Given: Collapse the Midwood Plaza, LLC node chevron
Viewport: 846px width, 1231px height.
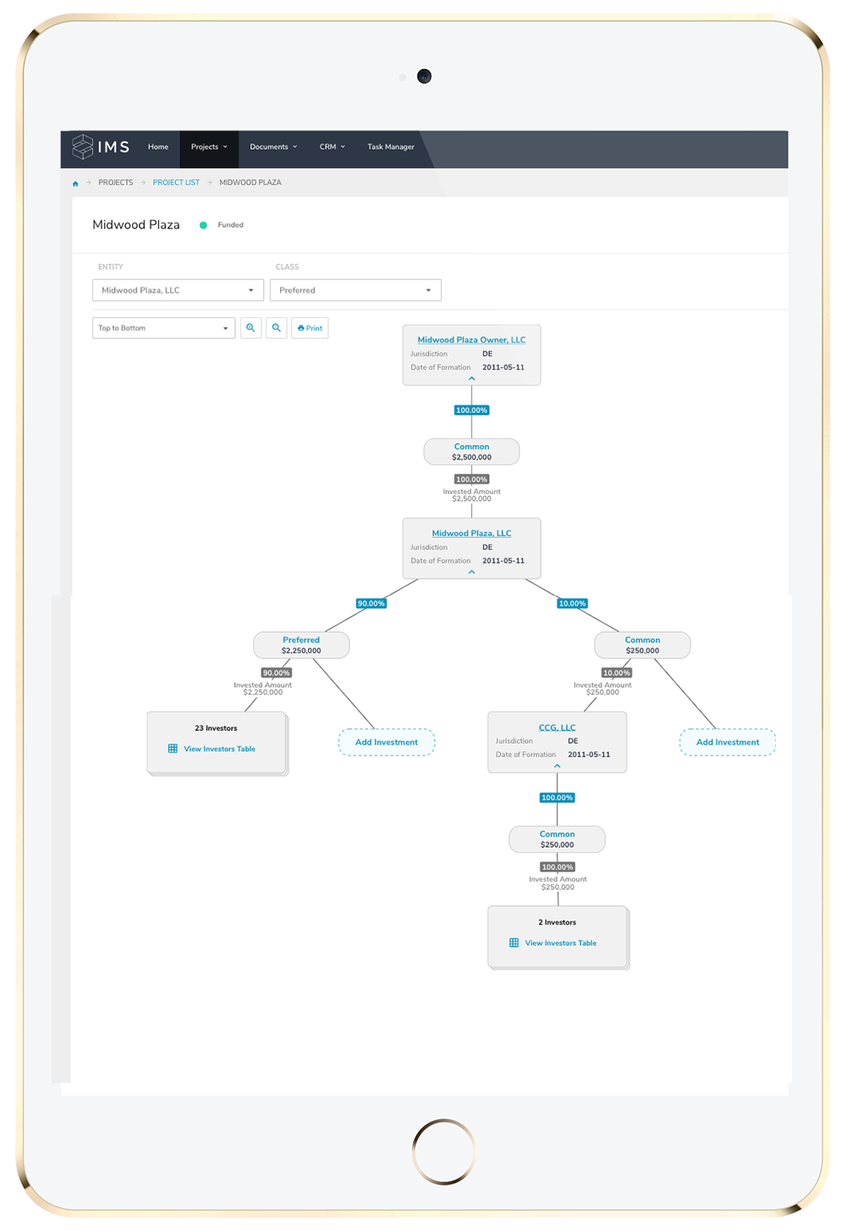Looking at the screenshot, I should point(471,572).
